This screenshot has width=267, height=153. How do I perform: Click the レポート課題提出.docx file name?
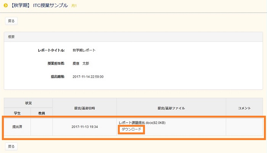pos(142,123)
